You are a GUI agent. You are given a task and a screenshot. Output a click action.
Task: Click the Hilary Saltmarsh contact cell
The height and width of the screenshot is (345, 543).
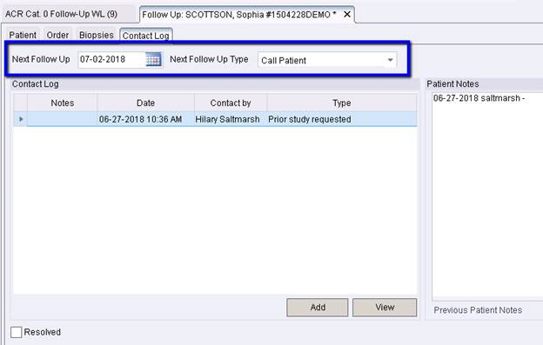click(x=231, y=119)
